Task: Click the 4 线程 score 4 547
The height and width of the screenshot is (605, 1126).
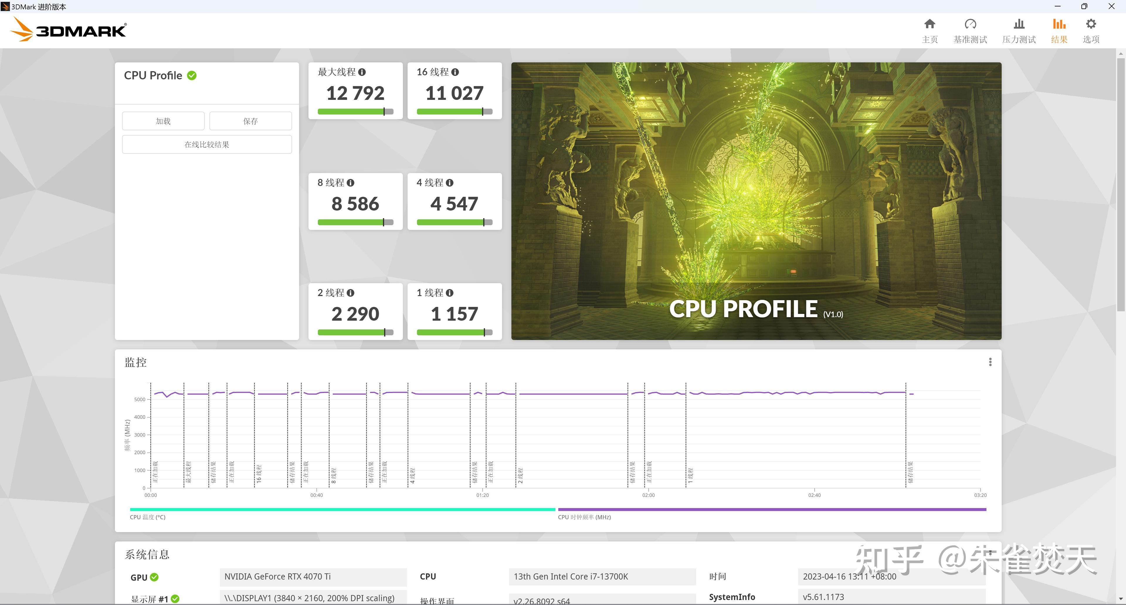Action: (455, 204)
